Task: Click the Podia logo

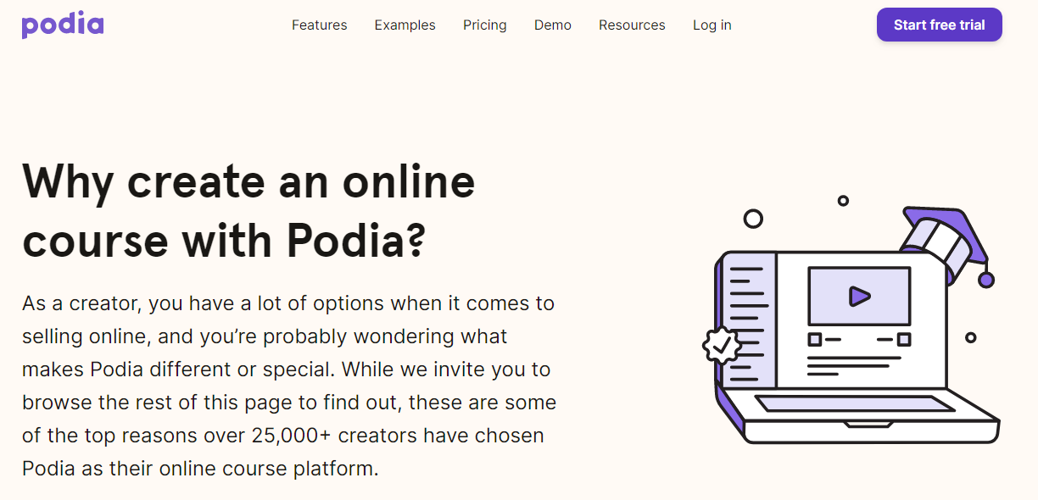Action: click(x=63, y=25)
